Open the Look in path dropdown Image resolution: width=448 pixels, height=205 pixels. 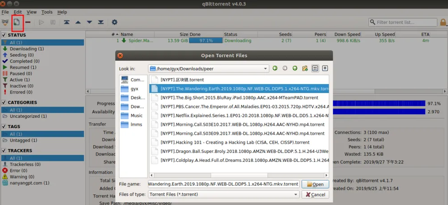point(209,68)
